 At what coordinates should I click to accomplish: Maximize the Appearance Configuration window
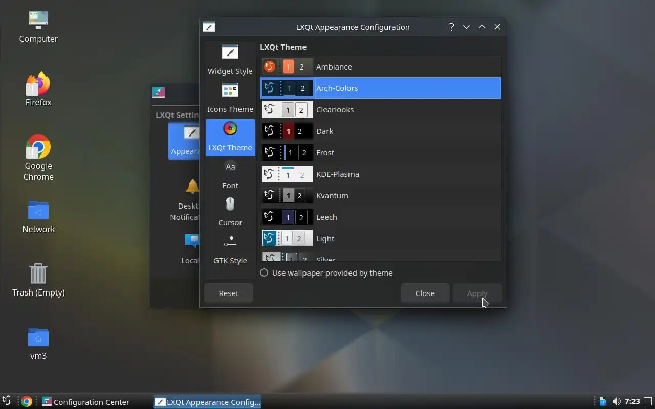click(482, 27)
